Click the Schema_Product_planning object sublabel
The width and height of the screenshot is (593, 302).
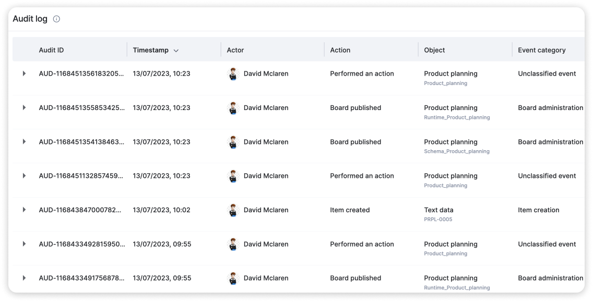[x=457, y=151]
